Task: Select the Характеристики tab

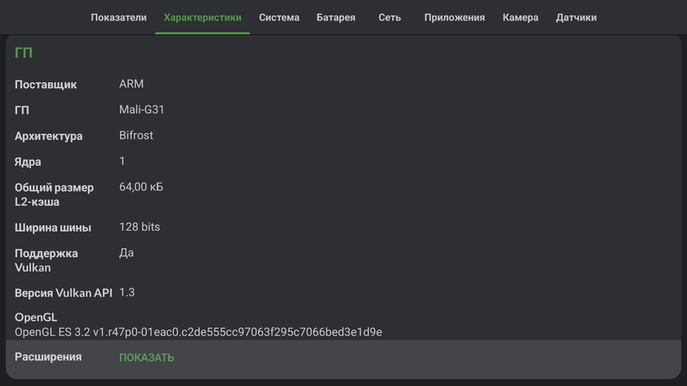Action: coord(202,17)
